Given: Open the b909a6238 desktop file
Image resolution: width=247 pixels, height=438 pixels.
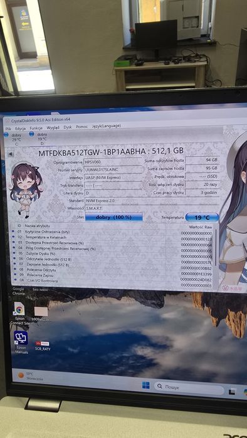Looking at the screenshot, I should [41, 314].
